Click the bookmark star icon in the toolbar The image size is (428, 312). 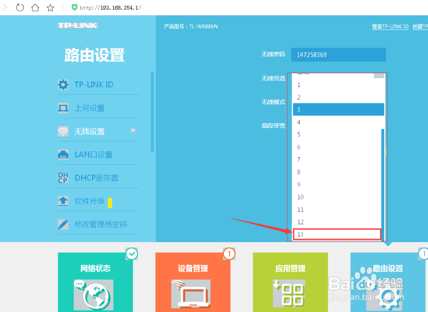(x=50, y=7)
